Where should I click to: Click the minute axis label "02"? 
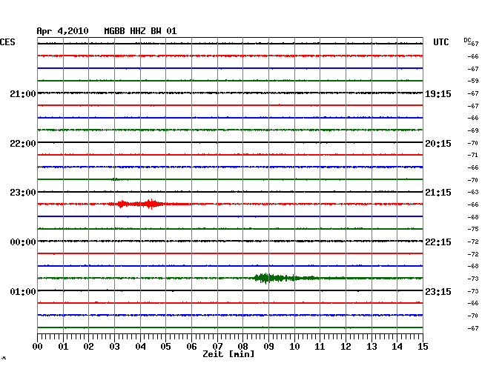pos(88,347)
